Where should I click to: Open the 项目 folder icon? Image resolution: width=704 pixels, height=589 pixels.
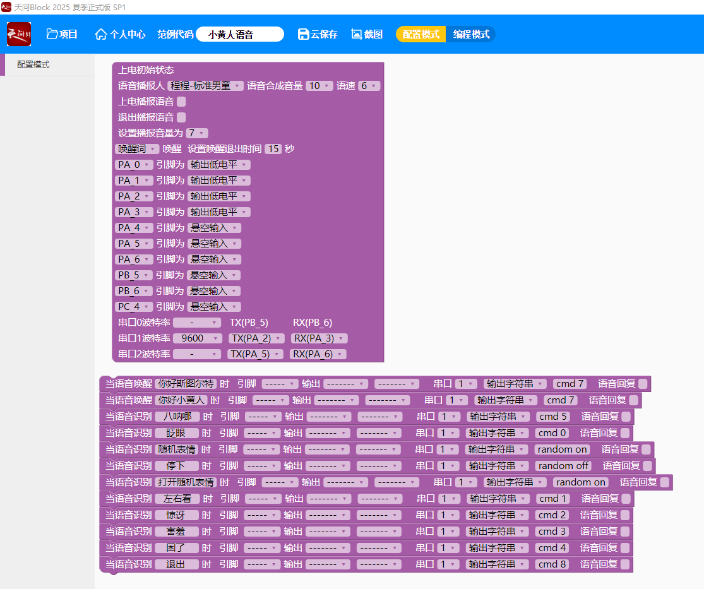click(x=52, y=34)
